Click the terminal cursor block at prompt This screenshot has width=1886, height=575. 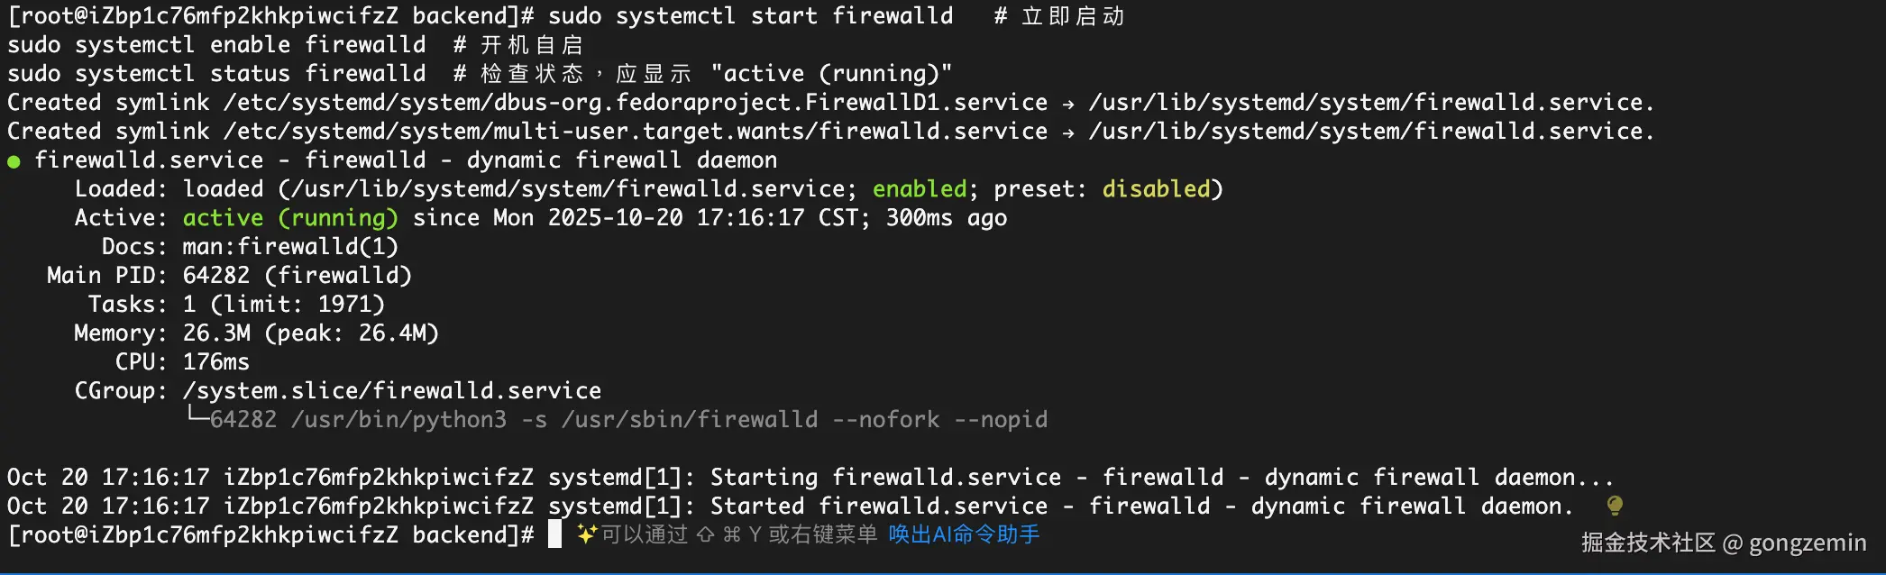[554, 534]
